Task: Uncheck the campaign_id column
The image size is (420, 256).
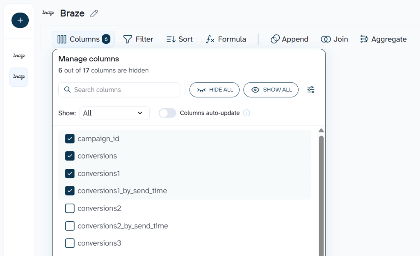Action: pyautogui.click(x=70, y=138)
